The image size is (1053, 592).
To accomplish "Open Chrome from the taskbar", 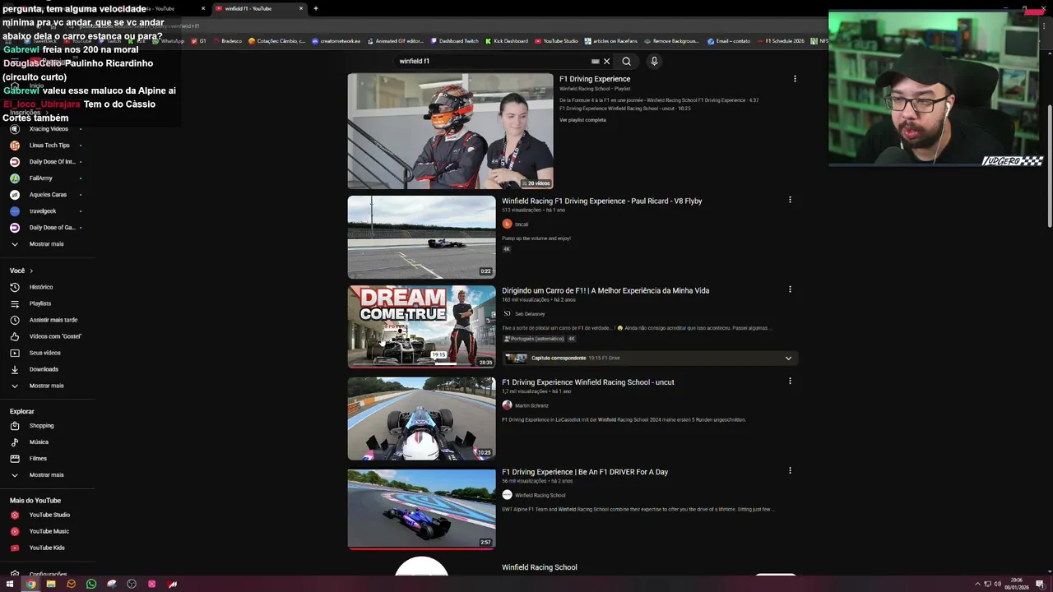I will pyautogui.click(x=30, y=584).
